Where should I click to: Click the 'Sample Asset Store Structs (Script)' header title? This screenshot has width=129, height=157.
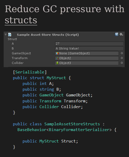coord(48,35)
